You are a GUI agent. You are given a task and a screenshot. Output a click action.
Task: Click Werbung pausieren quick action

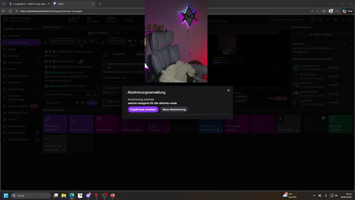click(340, 124)
